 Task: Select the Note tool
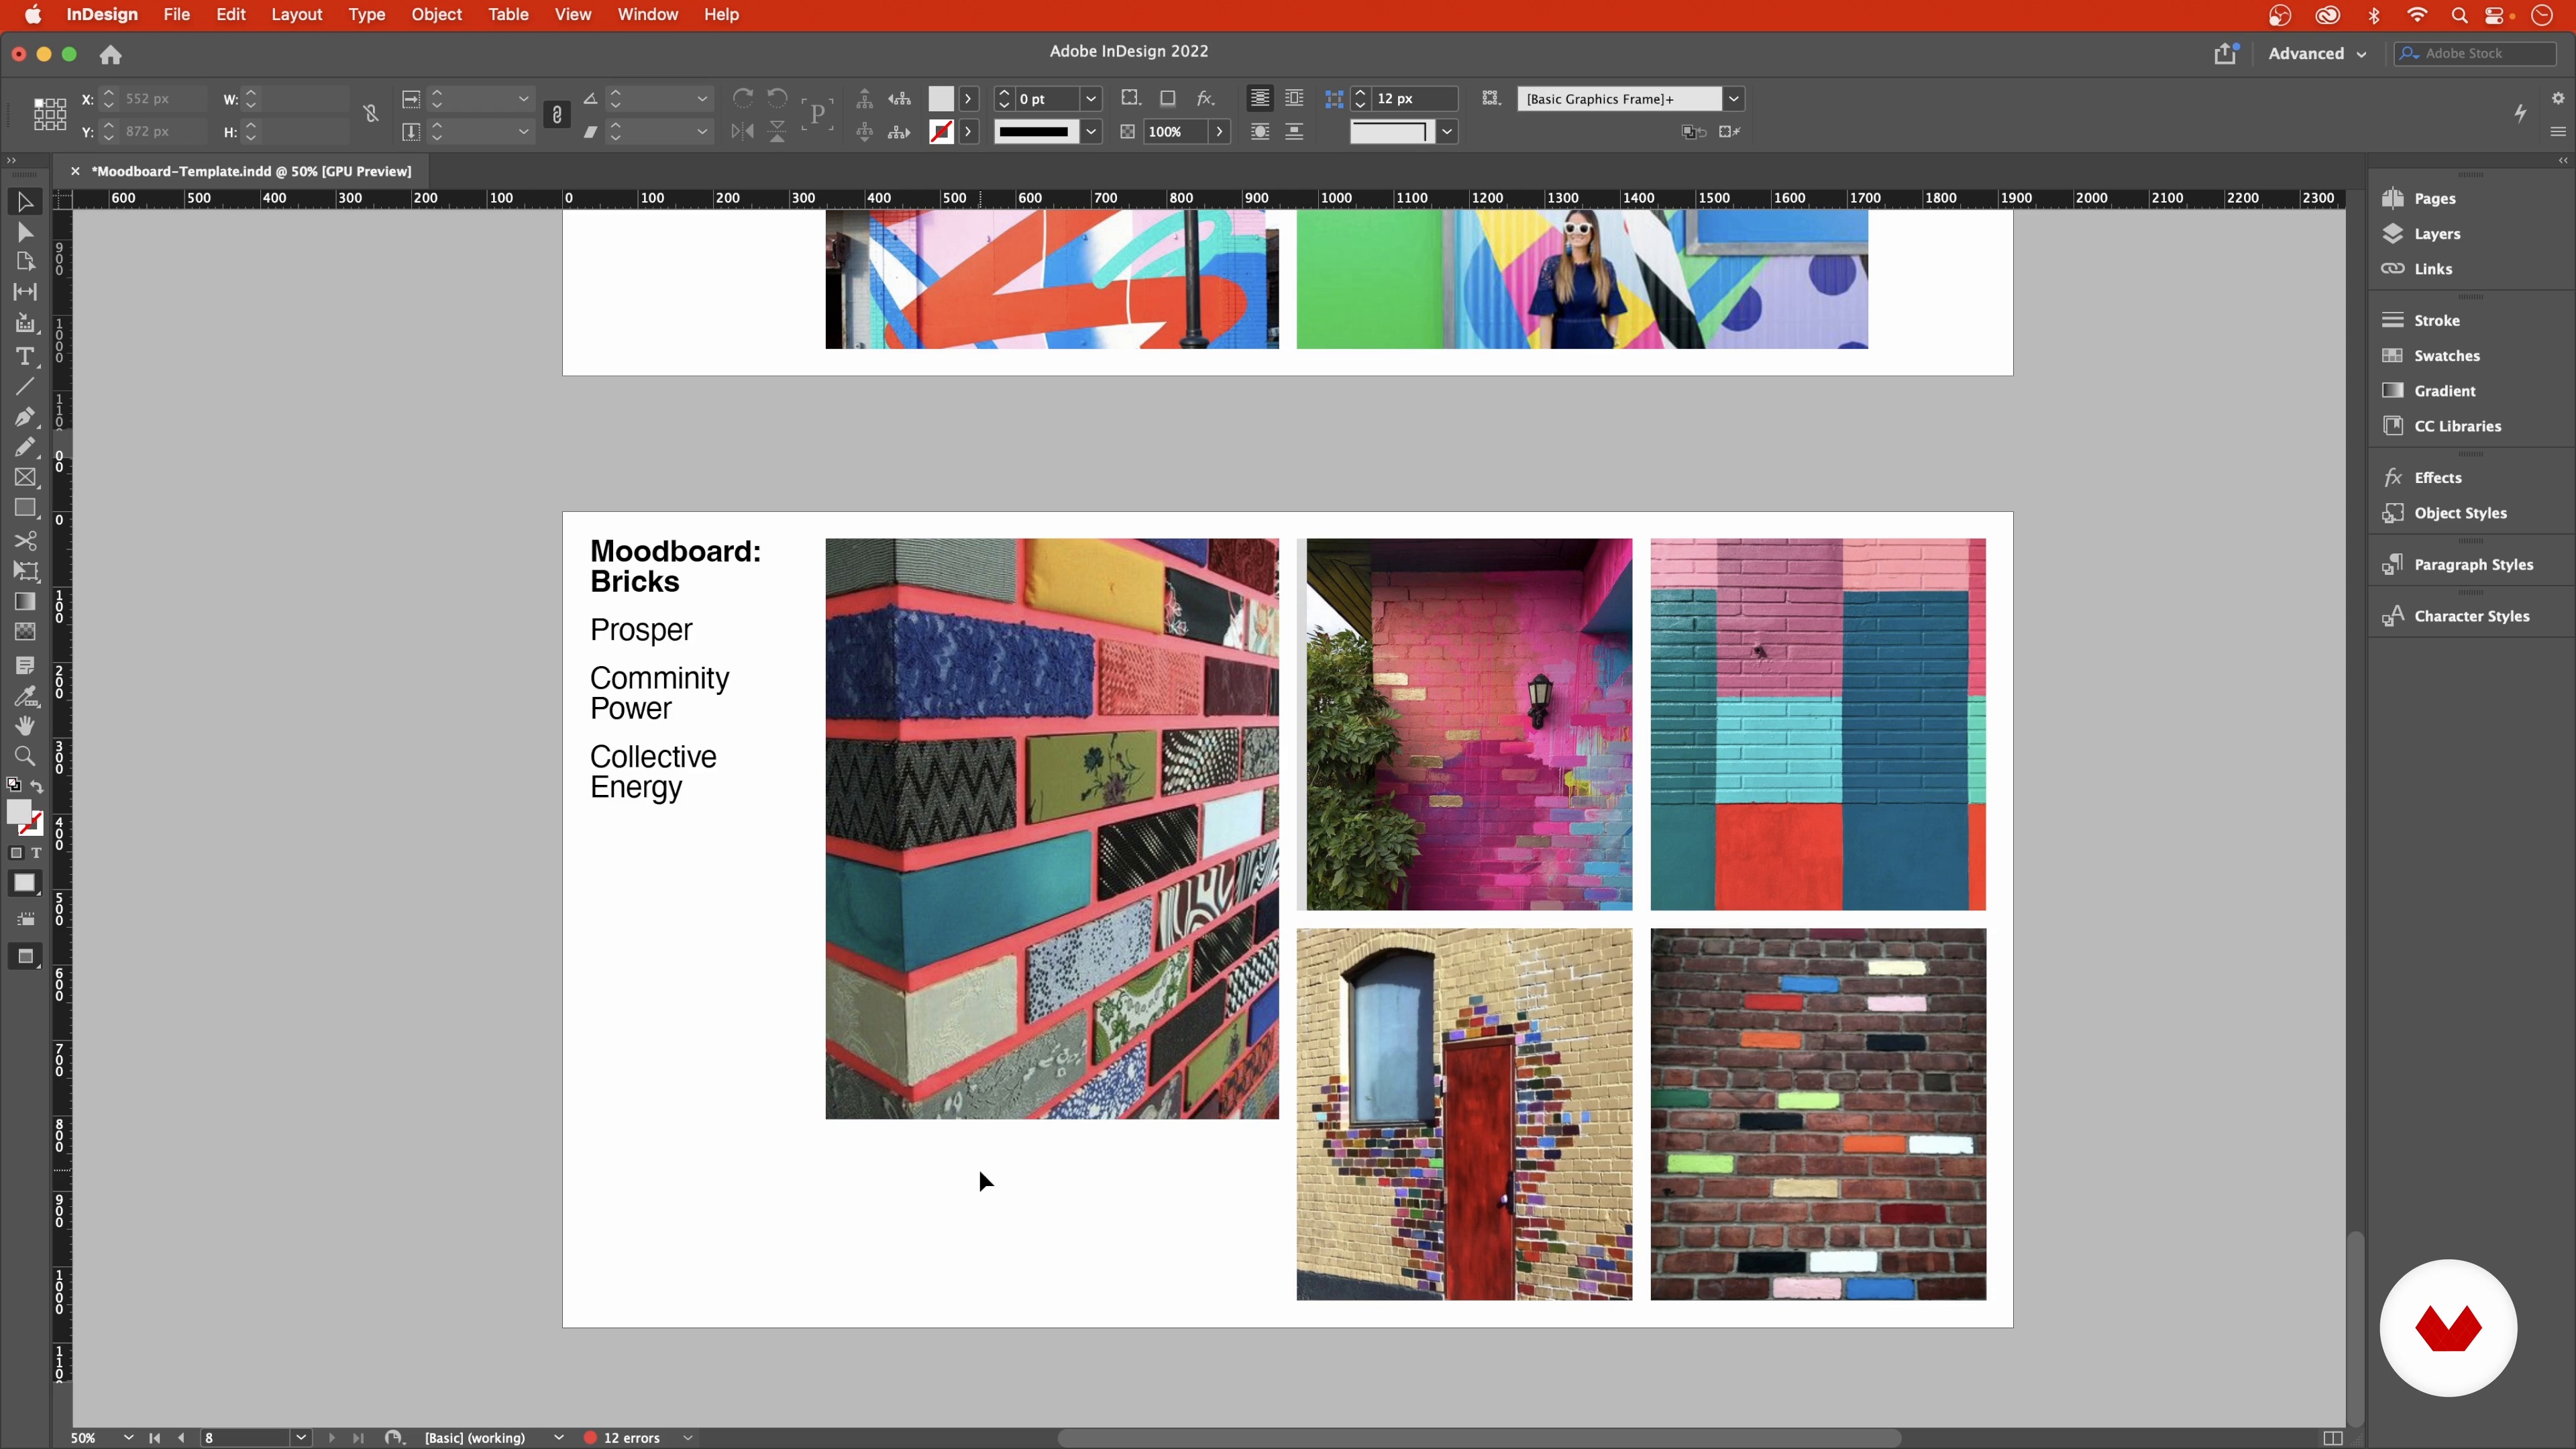point(25,666)
